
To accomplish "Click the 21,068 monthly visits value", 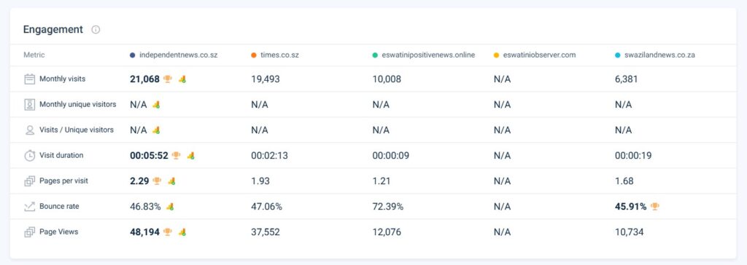I will [x=145, y=79].
